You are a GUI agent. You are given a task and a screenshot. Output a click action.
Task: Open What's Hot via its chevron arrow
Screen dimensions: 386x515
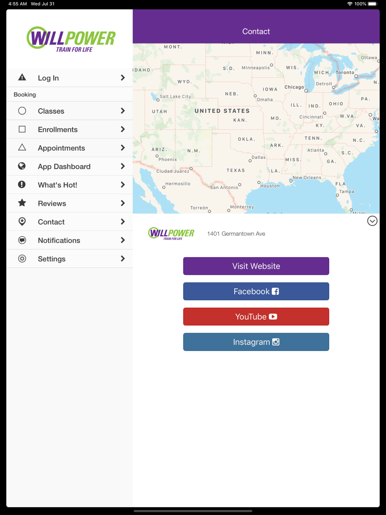pos(123,185)
